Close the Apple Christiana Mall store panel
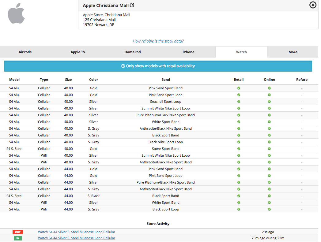 [313, 5]
